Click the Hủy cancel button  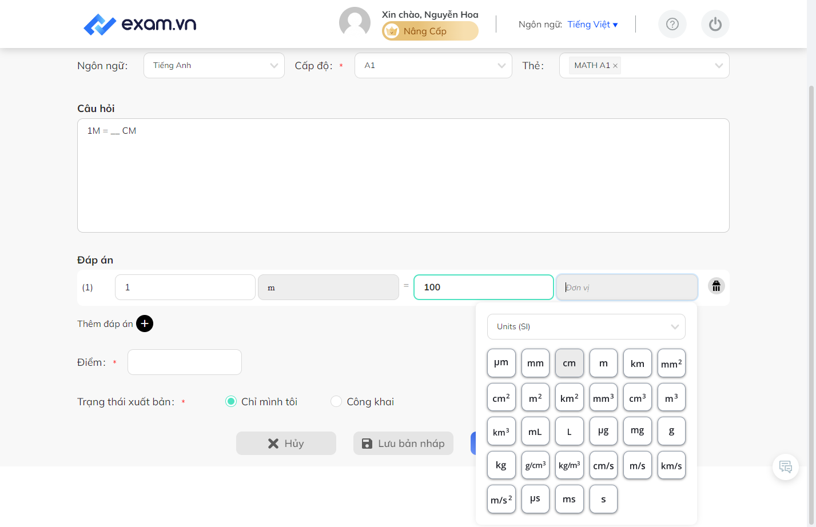pos(286,444)
